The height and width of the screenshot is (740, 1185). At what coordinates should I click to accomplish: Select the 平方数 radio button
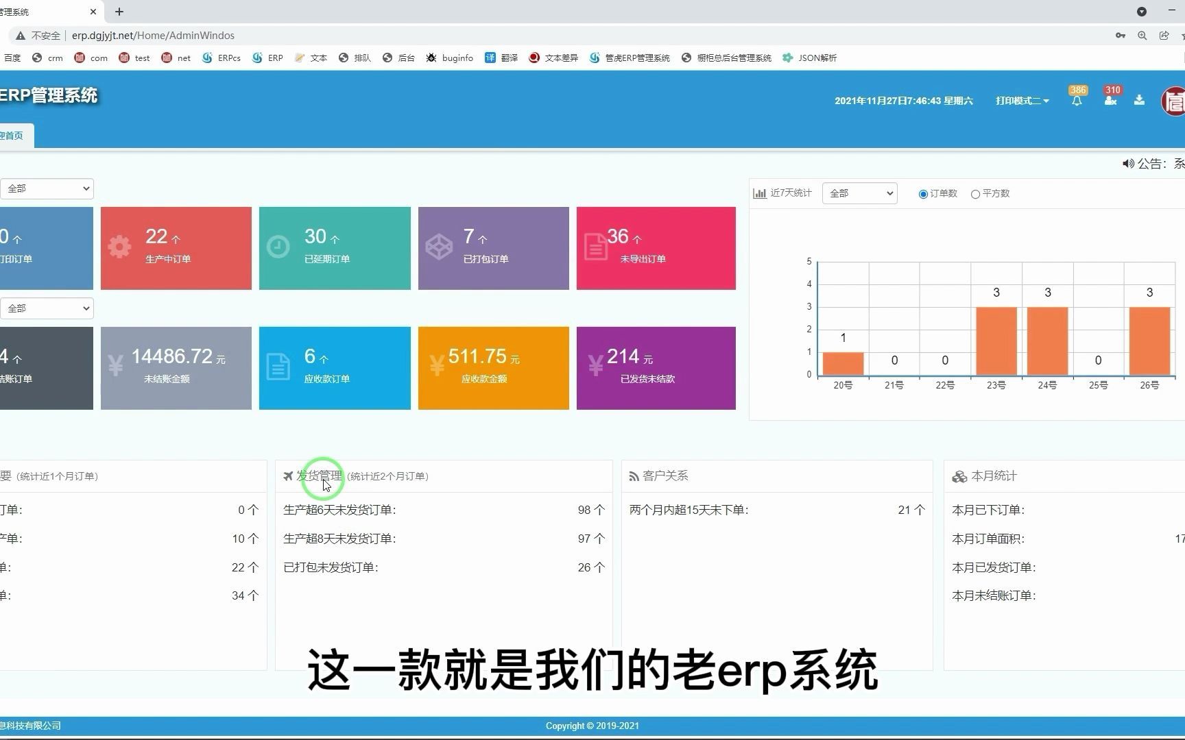[x=975, y=194]
